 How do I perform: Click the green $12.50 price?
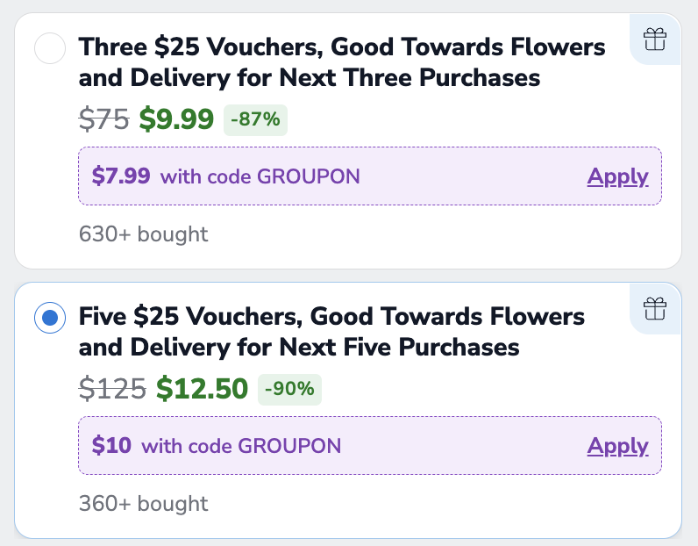coord(202,389)
